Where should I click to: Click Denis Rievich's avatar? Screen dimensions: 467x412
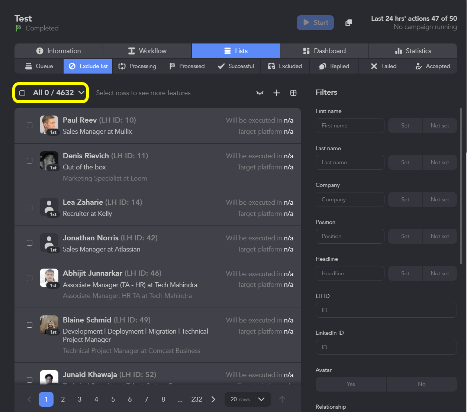click(x=49, y=160)
